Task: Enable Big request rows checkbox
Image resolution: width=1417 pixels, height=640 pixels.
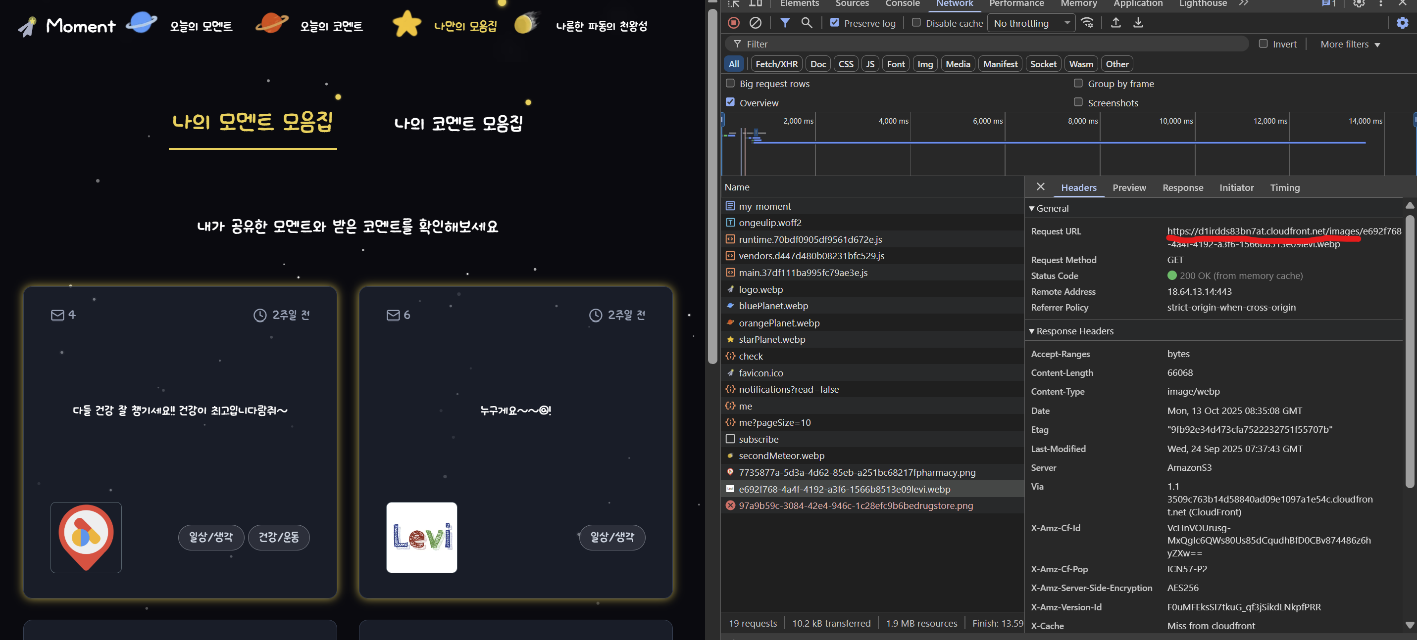Action: pos(730,83)
